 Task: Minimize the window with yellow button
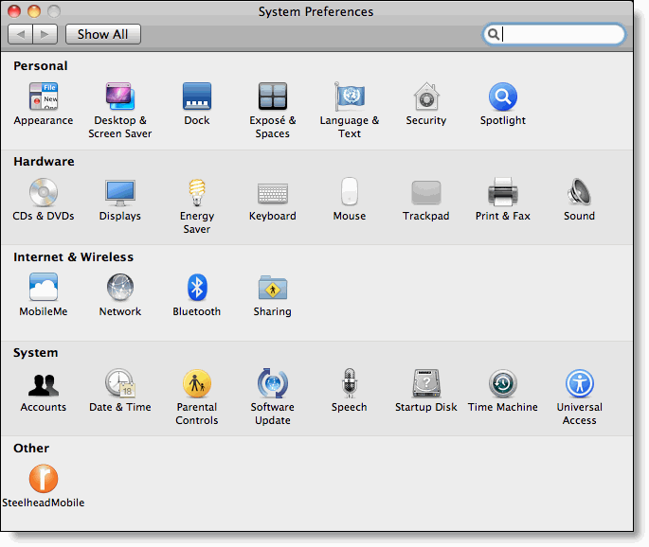[34, 11]
